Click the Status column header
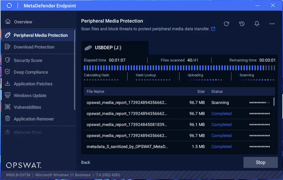This screenshot has height=180, width=283. point(217,92)
